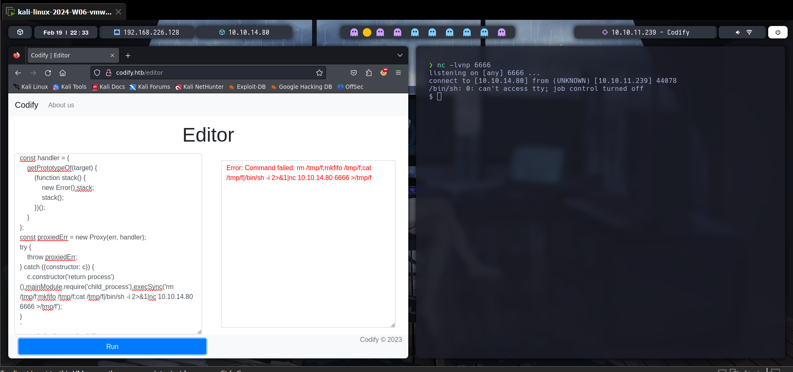The height and width of the screenshot is (372, 793).
Task: Click the 10.10.14.80 VPN IP widget
Action: (244, 32)
